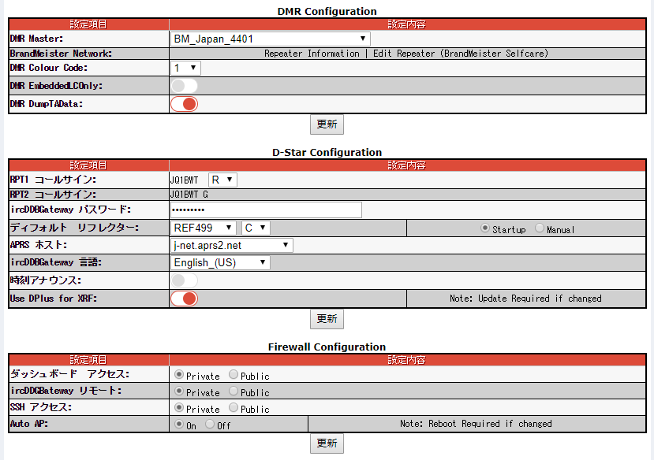Click the Repeater Information link
This screenshot has width=654, height=460.
tap(312, 54)
